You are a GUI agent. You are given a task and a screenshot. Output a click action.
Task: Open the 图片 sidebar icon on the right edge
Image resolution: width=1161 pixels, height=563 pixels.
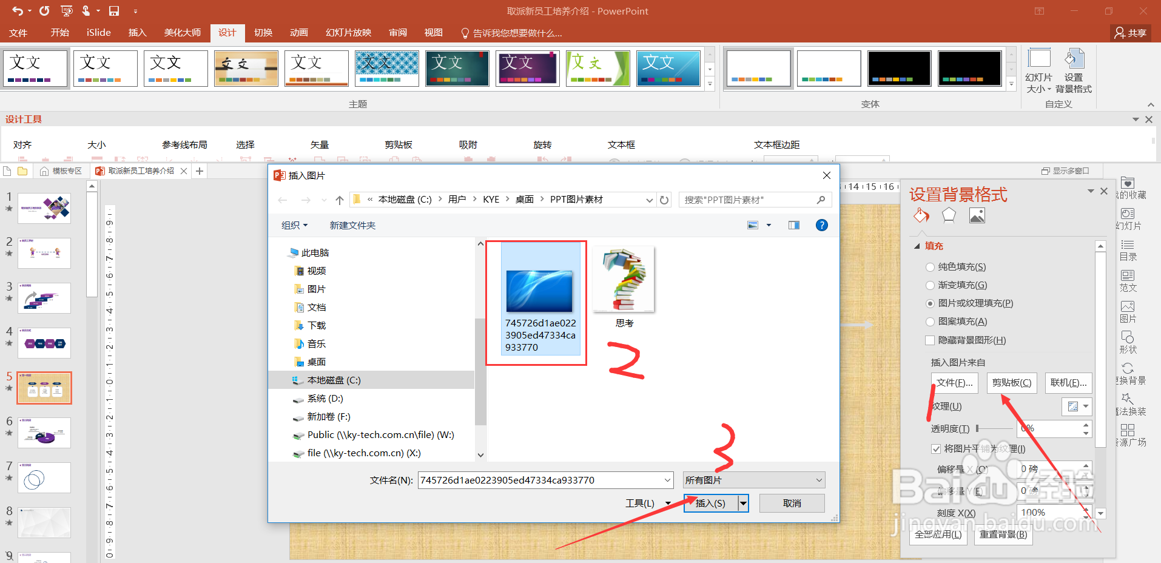pos(1128,306)
